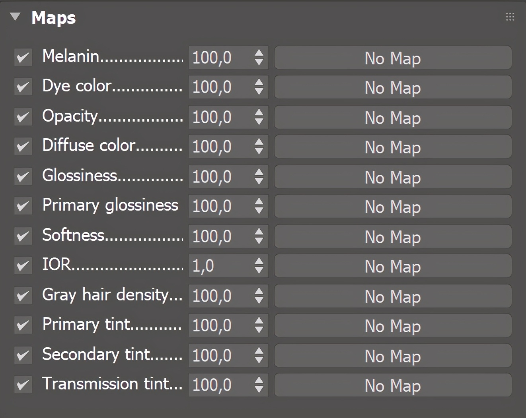Click the Maps panel grip dots icon
The height and width of the screenshot is (418, 526).
[510, 17]
